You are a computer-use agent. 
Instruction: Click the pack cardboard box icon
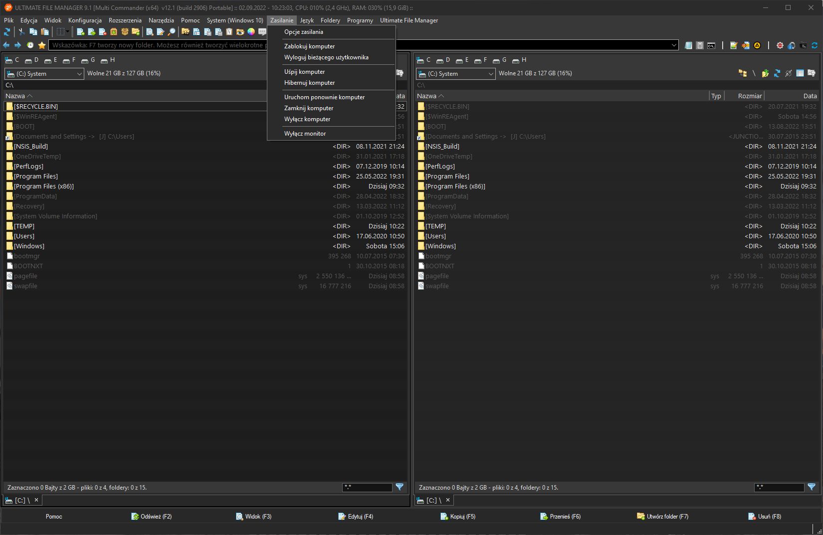pos(125,32)
